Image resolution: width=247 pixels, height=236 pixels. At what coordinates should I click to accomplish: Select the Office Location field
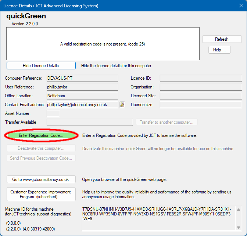pyautogui.click(x=82, y=96)
